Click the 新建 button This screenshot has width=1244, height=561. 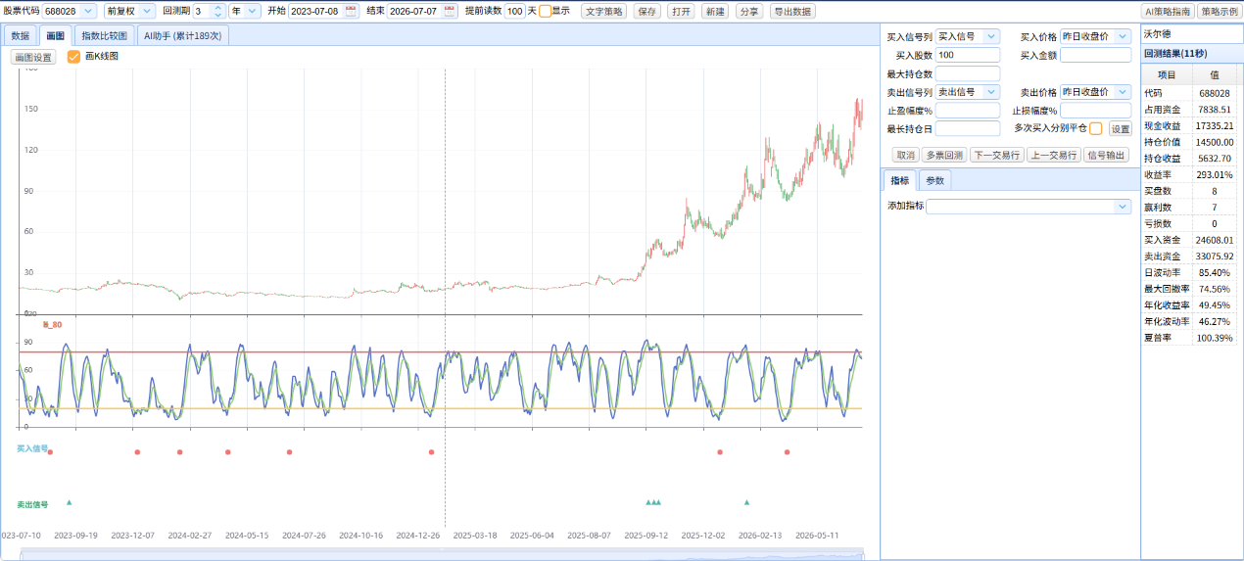[715, 11]
